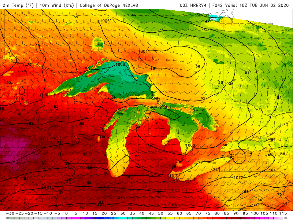Screen dimensions: 293x220
Task: Click the '100' color scale label
Action: pos(255,213)
